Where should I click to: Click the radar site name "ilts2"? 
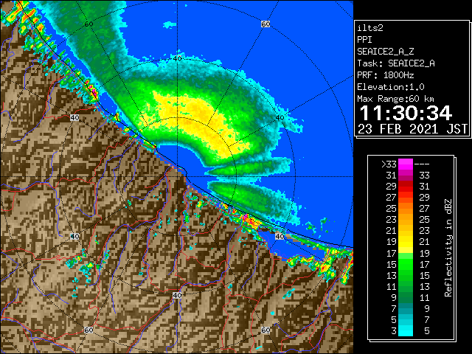click(x=370, y=28)
